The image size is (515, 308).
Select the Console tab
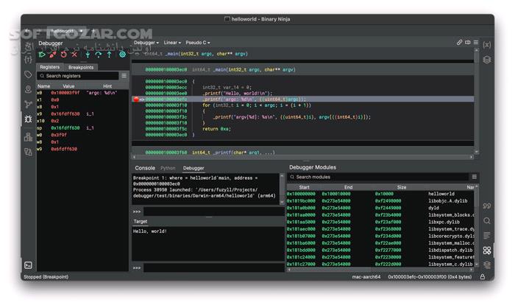point(145,168)
